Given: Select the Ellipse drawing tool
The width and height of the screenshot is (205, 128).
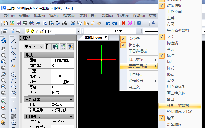Looking at the screenshot, I should pos(13,87).
